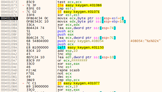This screenshot has width=162, height=92.
Task: Select 'movsx ecx,byte ptr ss:[esp+esi+C]' line
Action: click(x=91, y=18)
